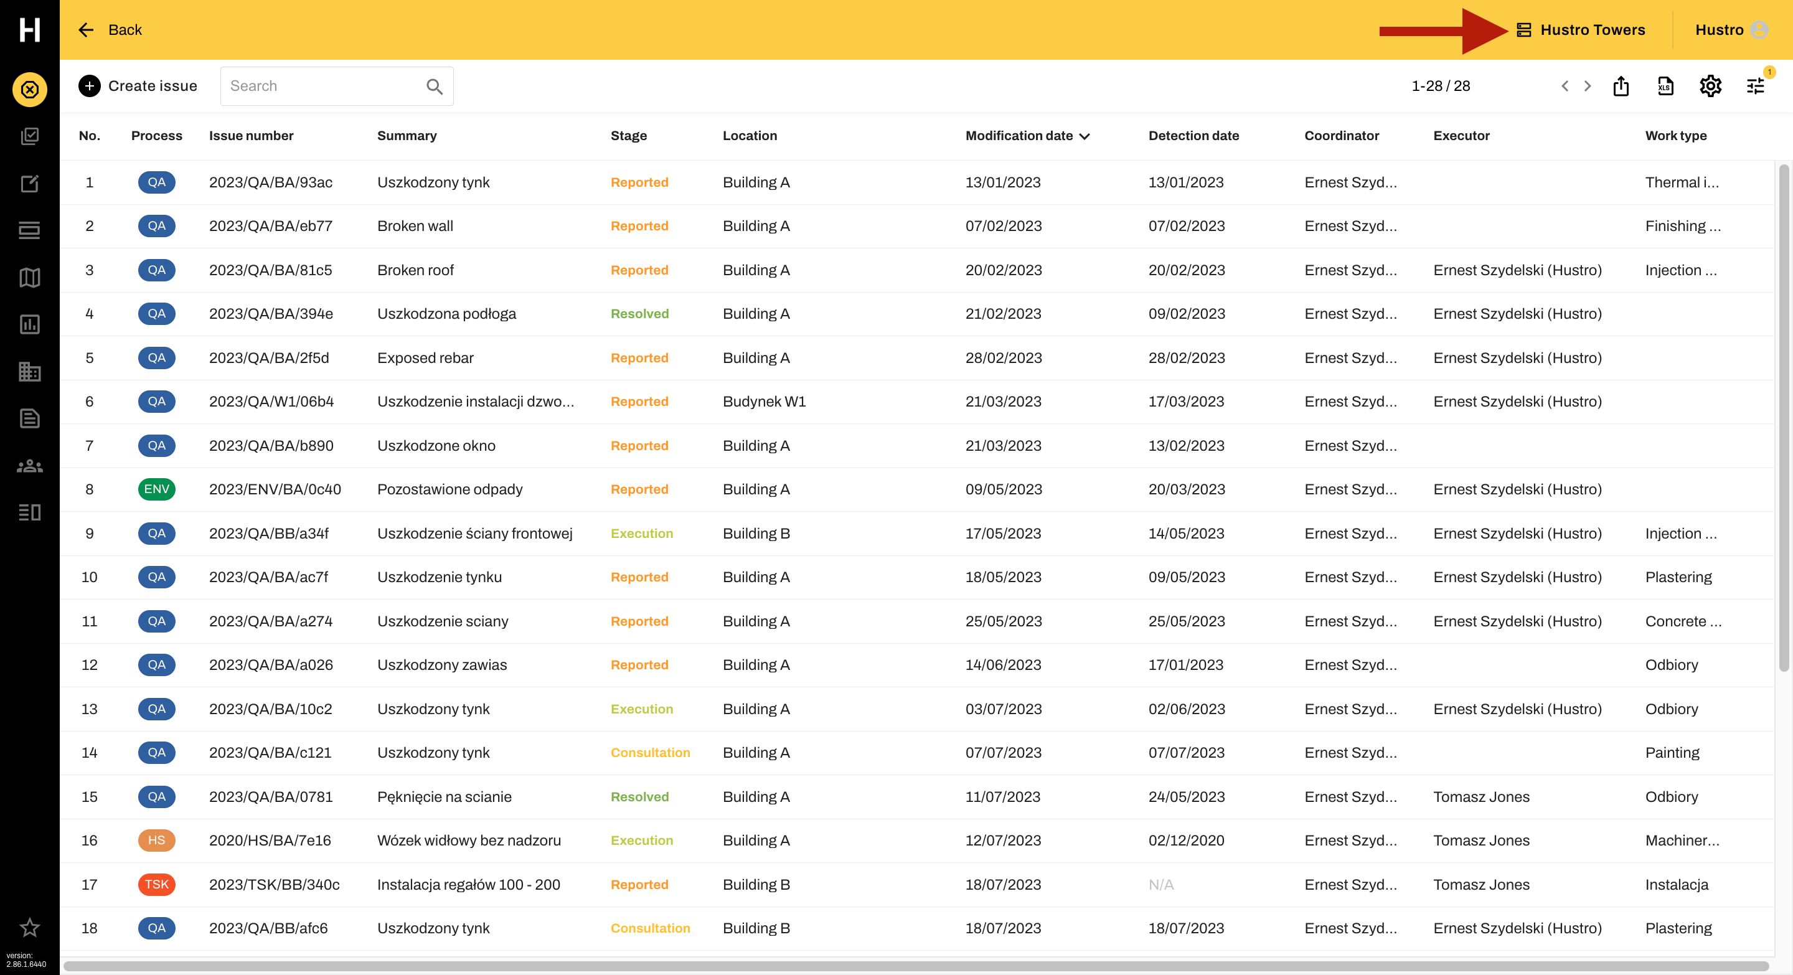1793x975 pixels.
Task: Click the back arrow icon
Action: click(x=86, y=30)
